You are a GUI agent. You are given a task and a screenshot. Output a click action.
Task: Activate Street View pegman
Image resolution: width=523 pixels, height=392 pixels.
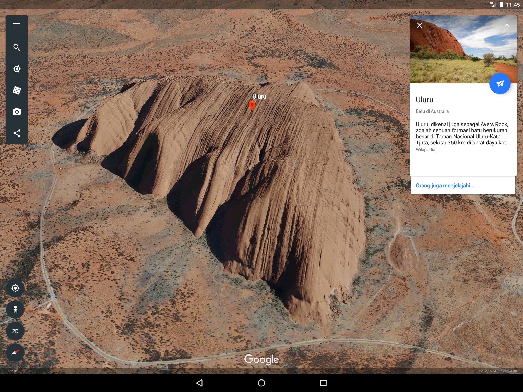click(x=15, y=310)
